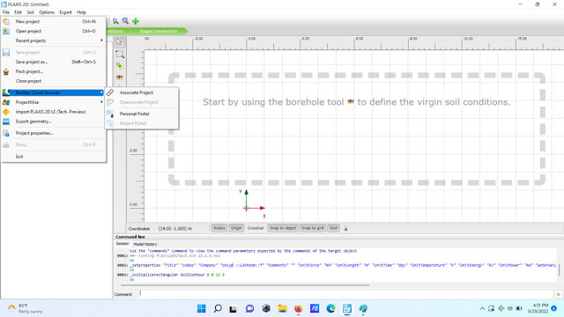Expand Recent projects submenu arrow
564x317 pixels.
[101, 41]
